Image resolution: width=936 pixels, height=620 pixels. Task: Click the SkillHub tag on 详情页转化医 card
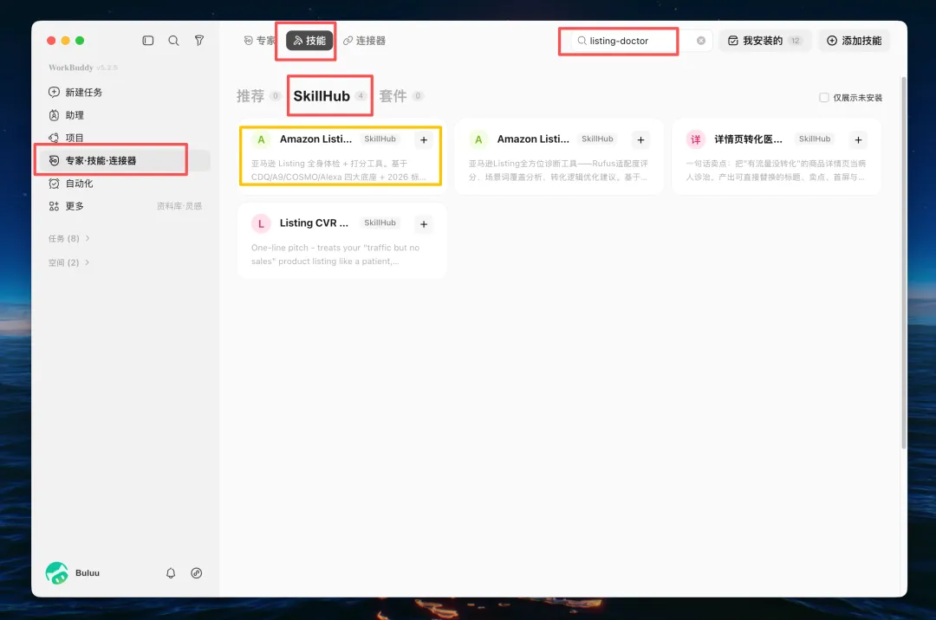tap(814, 139)
